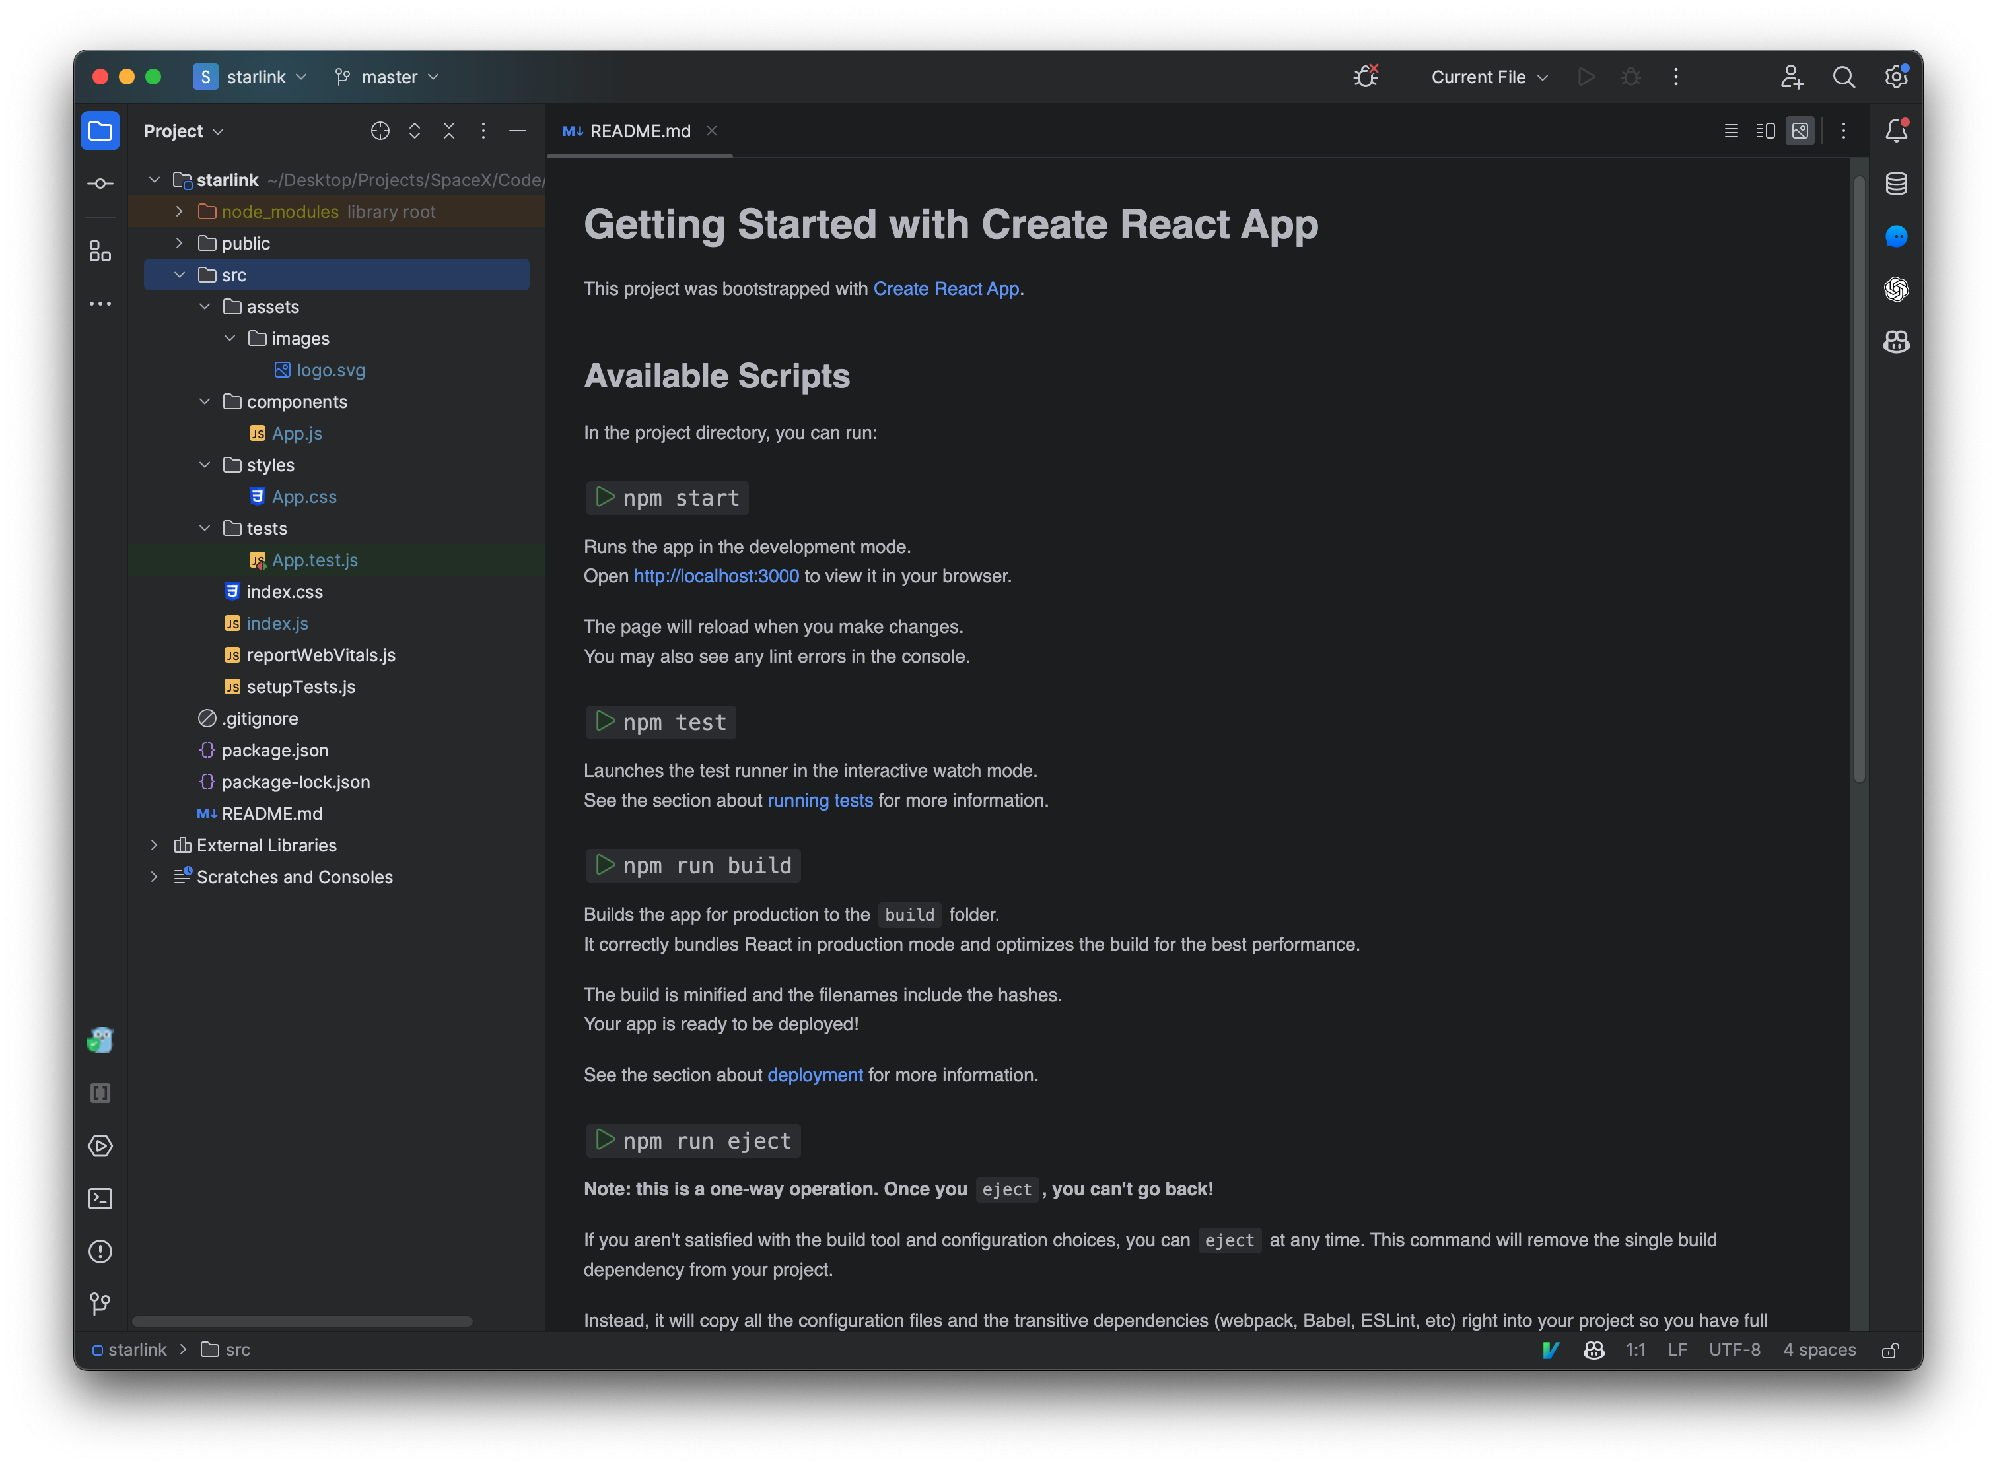Screen dimensions: 1997x1468
Task: Open the Structure tool window
Action: 100,251
